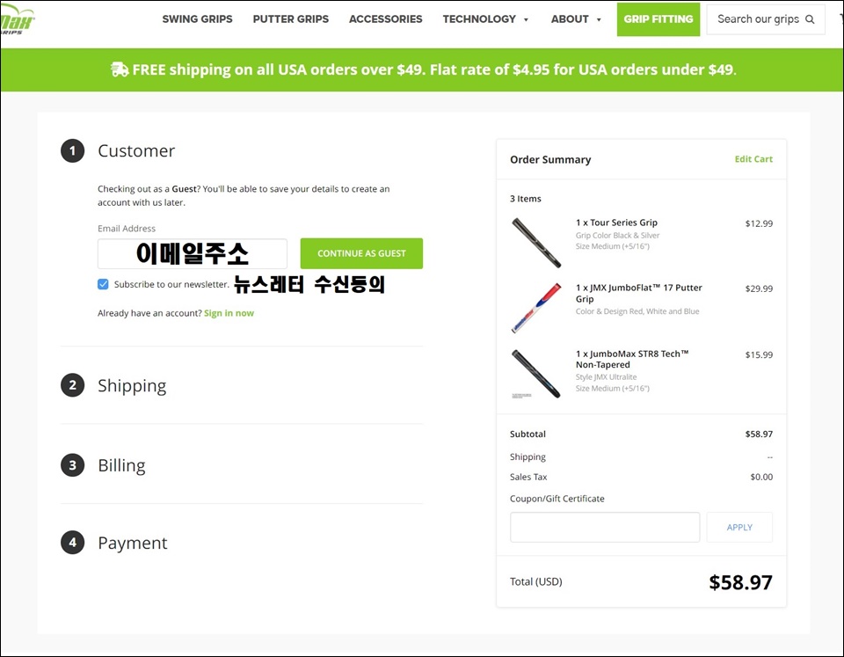
Task: Open the JMX JumboFlat 17 Putter Grip thumbnail
Action: pos(536,308)
